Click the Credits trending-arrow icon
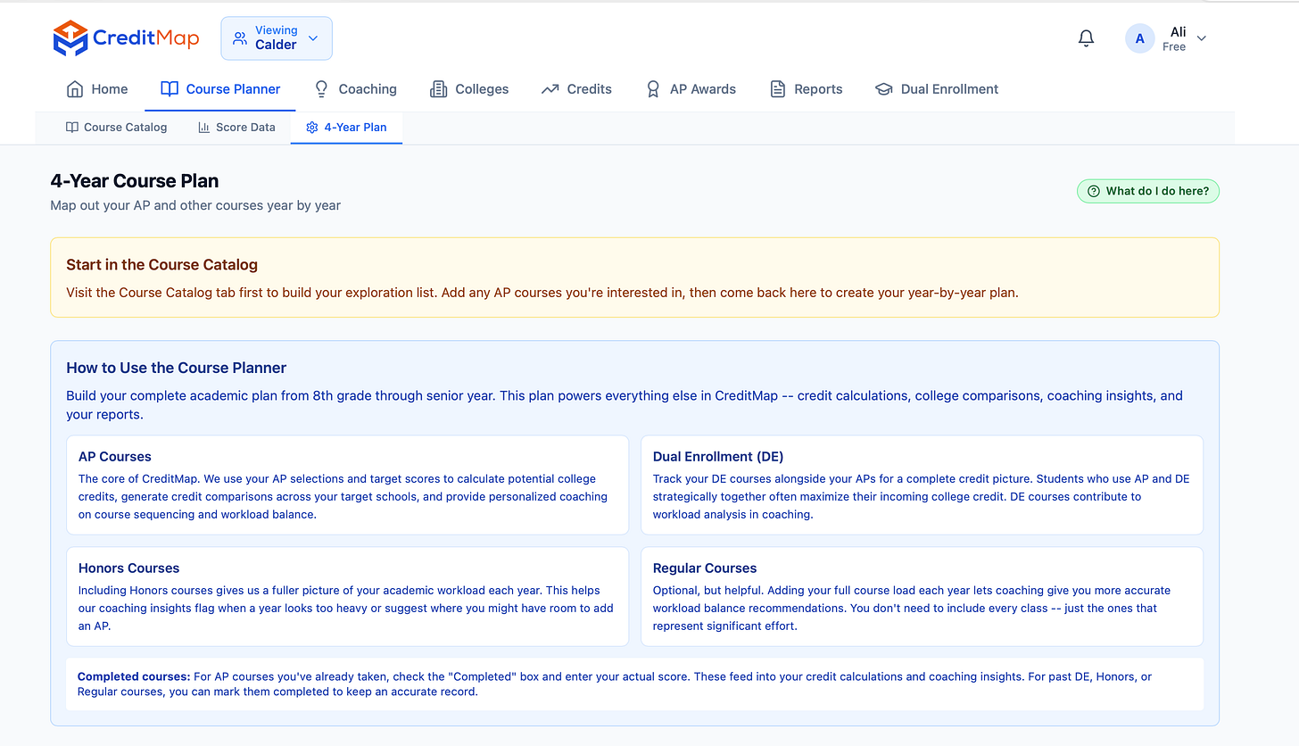Viewport: 1299px width, 746px height. [x=550, y=89]
